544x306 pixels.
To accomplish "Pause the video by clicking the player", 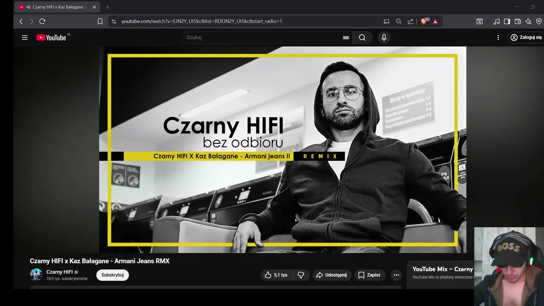I will click(283, 150).
